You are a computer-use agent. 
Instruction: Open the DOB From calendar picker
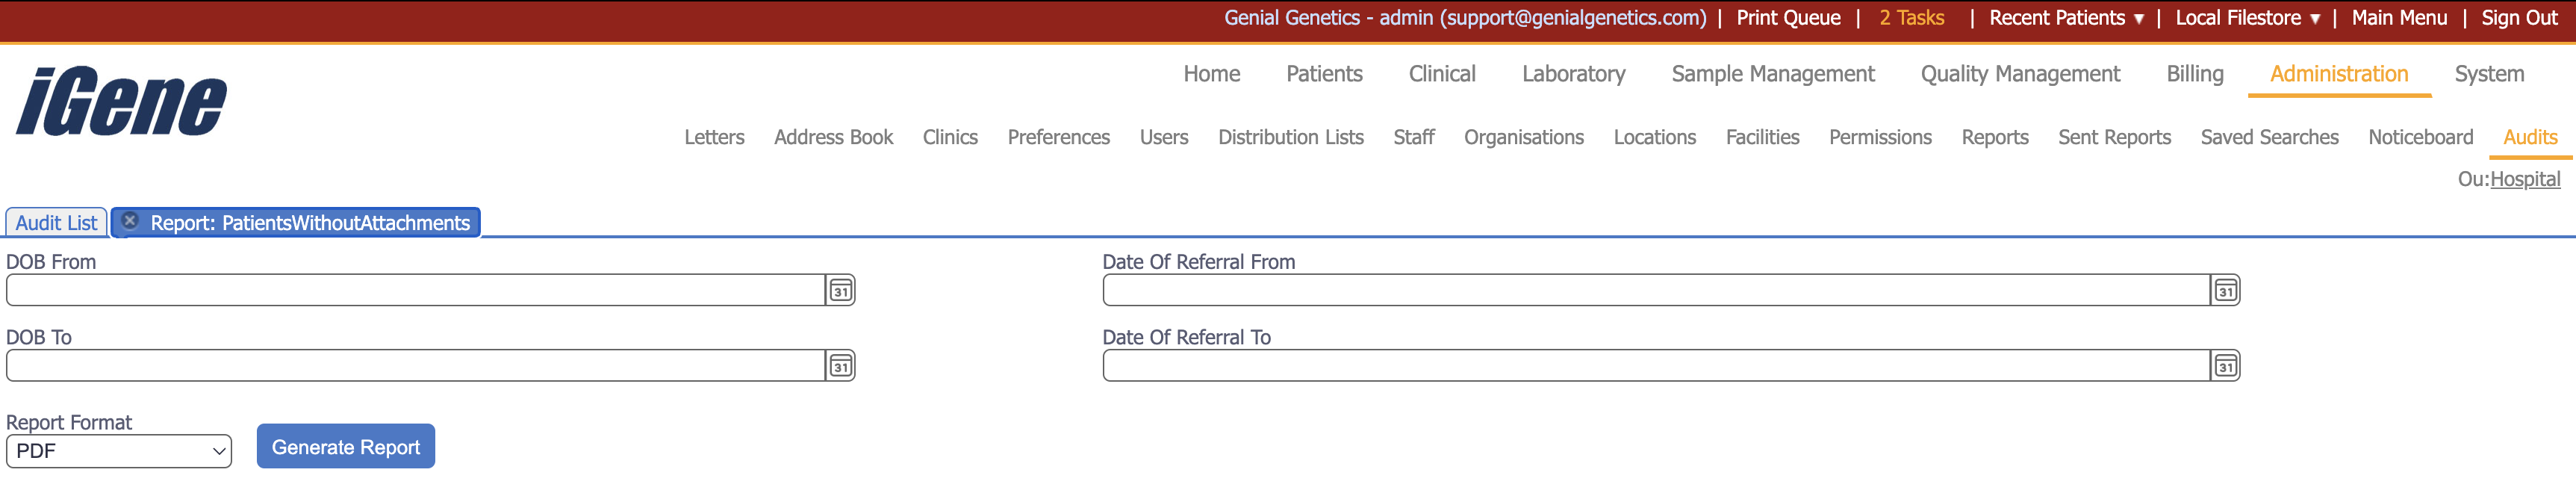(x=842, y=291)
